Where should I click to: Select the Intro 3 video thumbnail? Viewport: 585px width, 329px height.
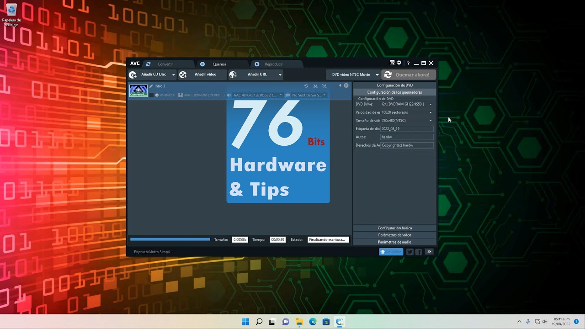(138, 90)
